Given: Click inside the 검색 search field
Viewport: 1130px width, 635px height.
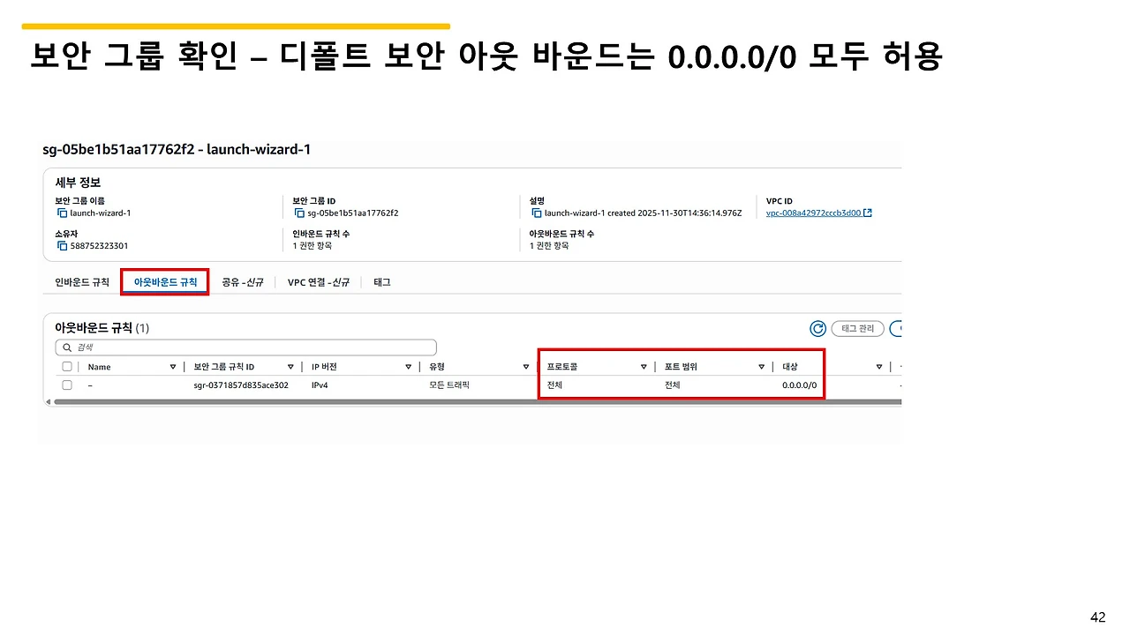Looking at the screenshot, I should point(238,347).
